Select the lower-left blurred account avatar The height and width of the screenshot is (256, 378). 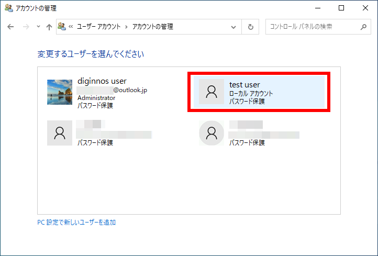60,133
